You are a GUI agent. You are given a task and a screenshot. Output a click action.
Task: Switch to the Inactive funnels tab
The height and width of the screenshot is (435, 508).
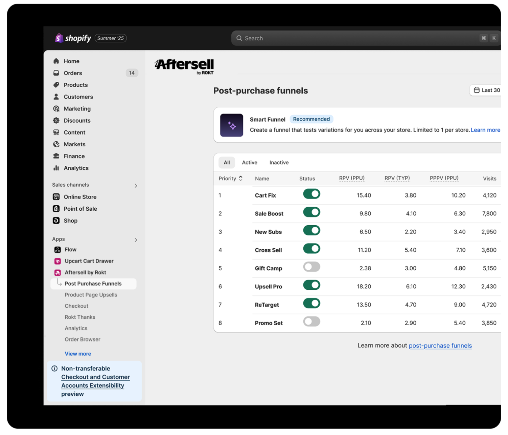pyautogui.click(x=279, y=162)
